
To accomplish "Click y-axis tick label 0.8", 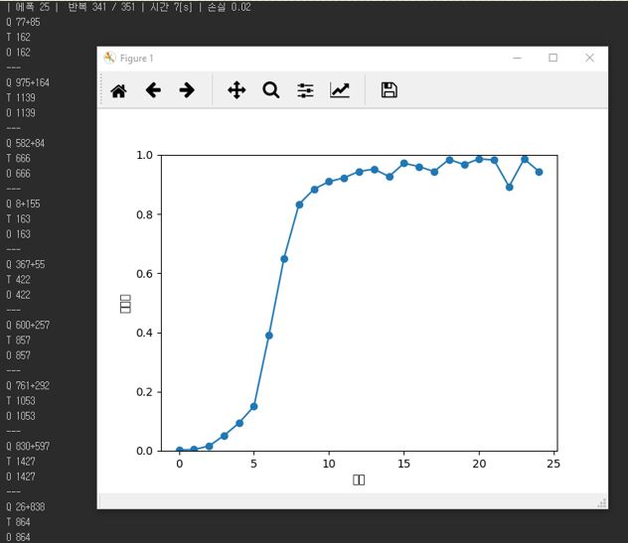I will pyautogui.click(x=144, y=214).
